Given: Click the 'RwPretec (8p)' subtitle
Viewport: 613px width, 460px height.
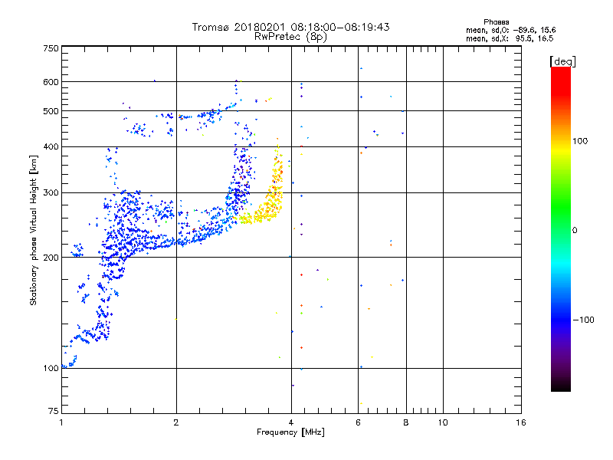Looking at the screenshot, I should click(x=290, y=37).
